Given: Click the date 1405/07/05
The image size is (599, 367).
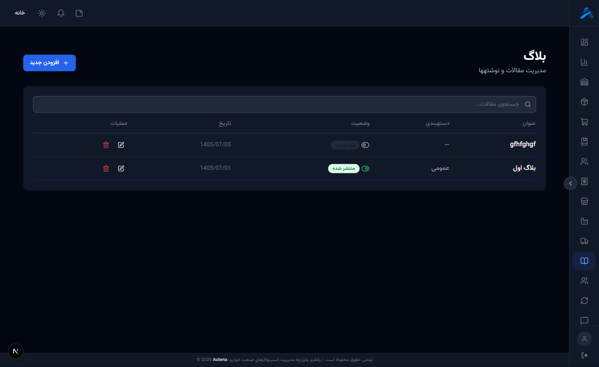Looking at the screenshot, I should pos(216,145).
